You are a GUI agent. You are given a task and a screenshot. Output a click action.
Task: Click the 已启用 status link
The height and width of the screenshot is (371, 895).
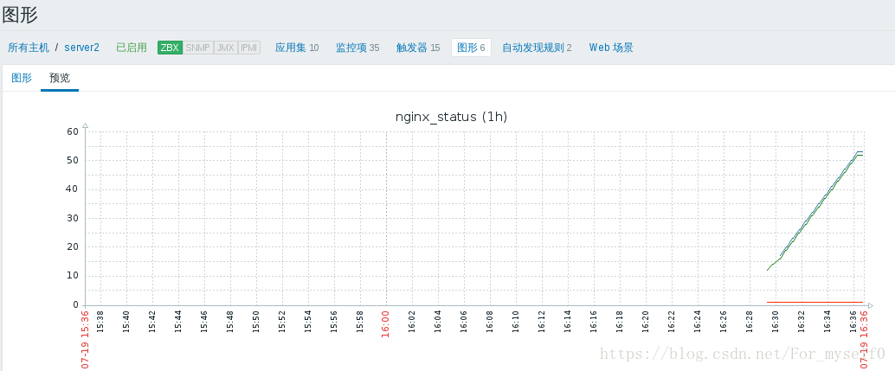pos(132,48)
